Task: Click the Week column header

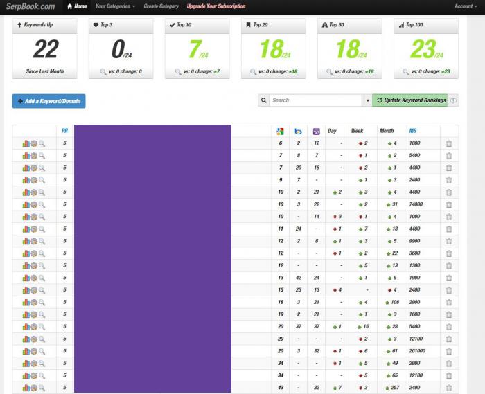Action: pyautogui.click(x=357, y=131)
